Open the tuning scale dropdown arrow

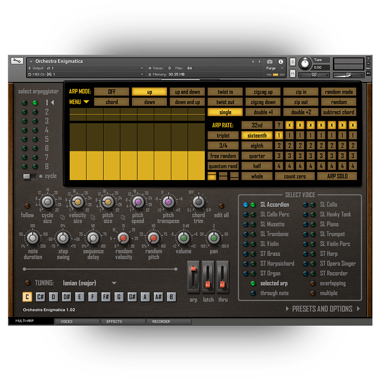[114, 283]
